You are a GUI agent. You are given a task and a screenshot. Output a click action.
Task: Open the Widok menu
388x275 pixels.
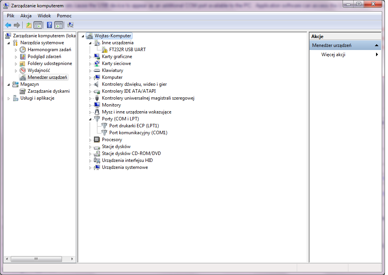click(x=44, y=16)
